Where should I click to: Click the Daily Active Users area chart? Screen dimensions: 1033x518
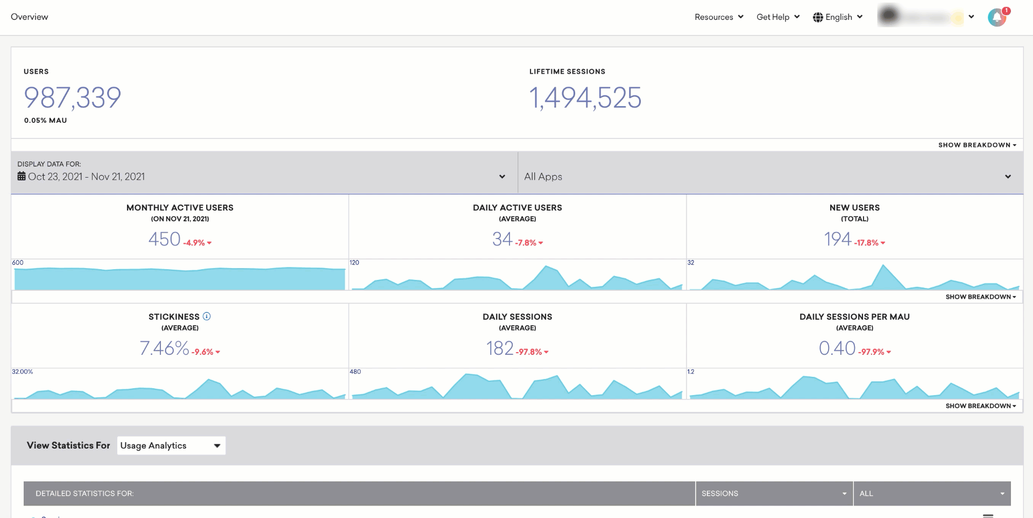click(x=517, y=279)
